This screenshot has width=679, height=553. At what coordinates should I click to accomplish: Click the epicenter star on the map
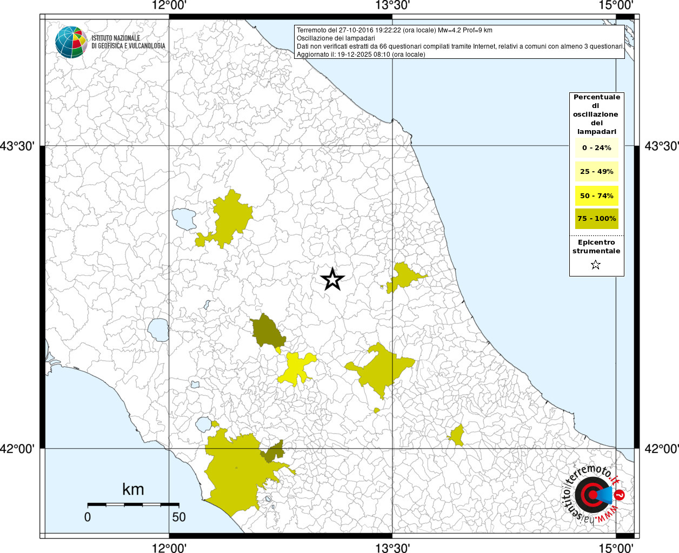pos(332,279)
